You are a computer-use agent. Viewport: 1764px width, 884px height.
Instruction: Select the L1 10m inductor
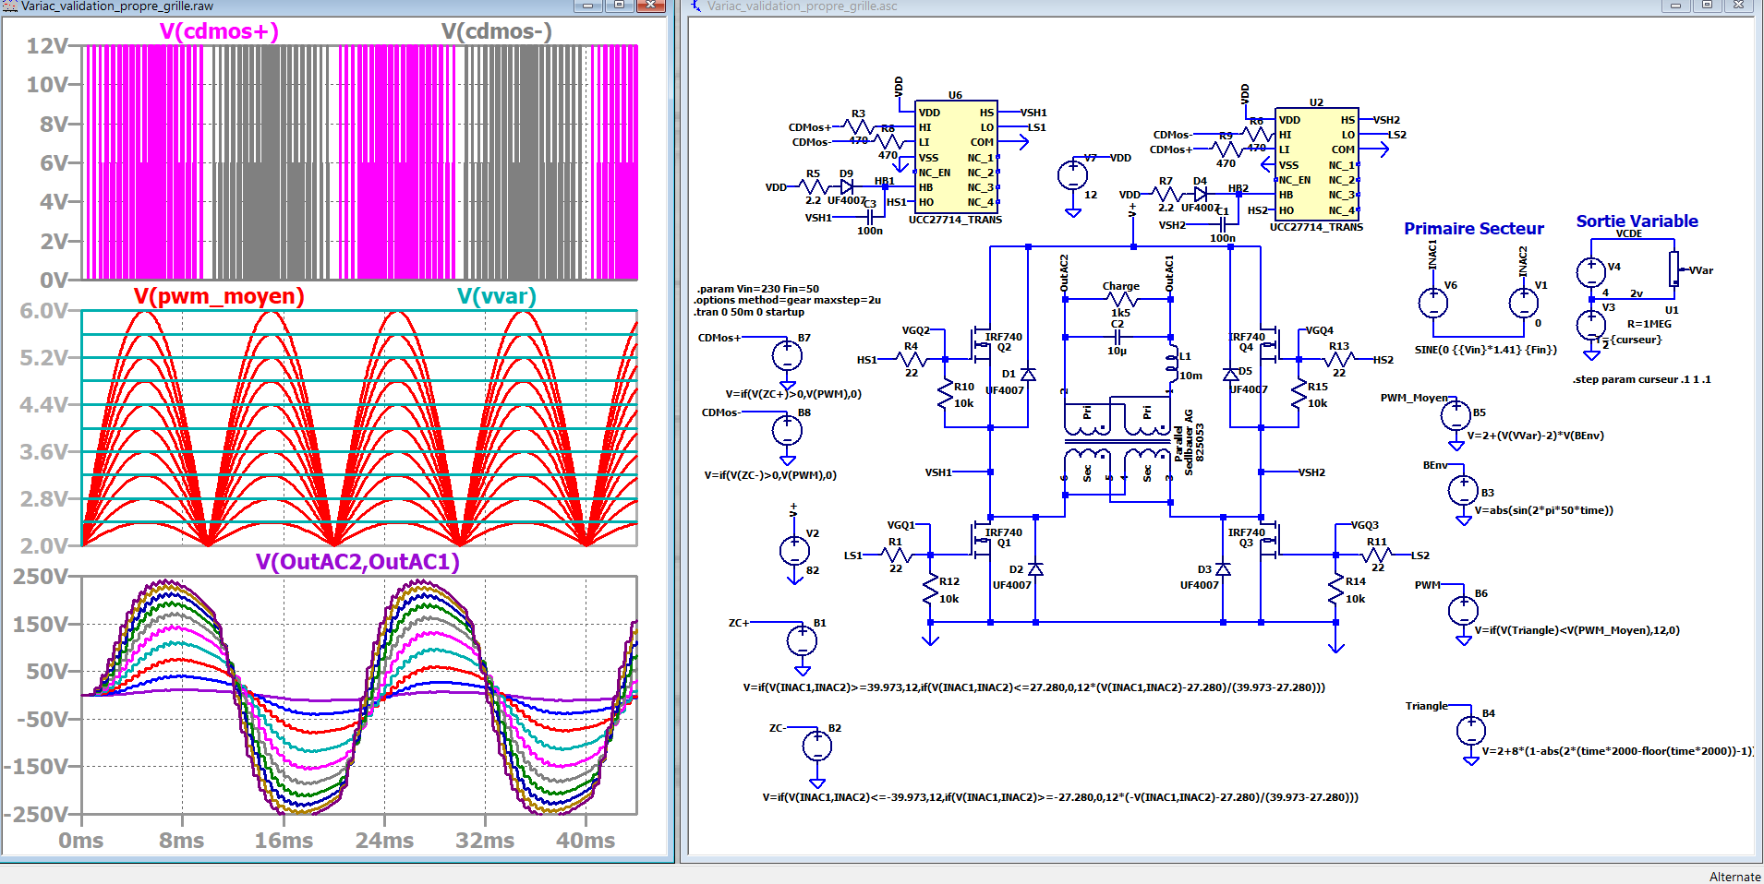pyautogui.click(x=1171, y=364)
